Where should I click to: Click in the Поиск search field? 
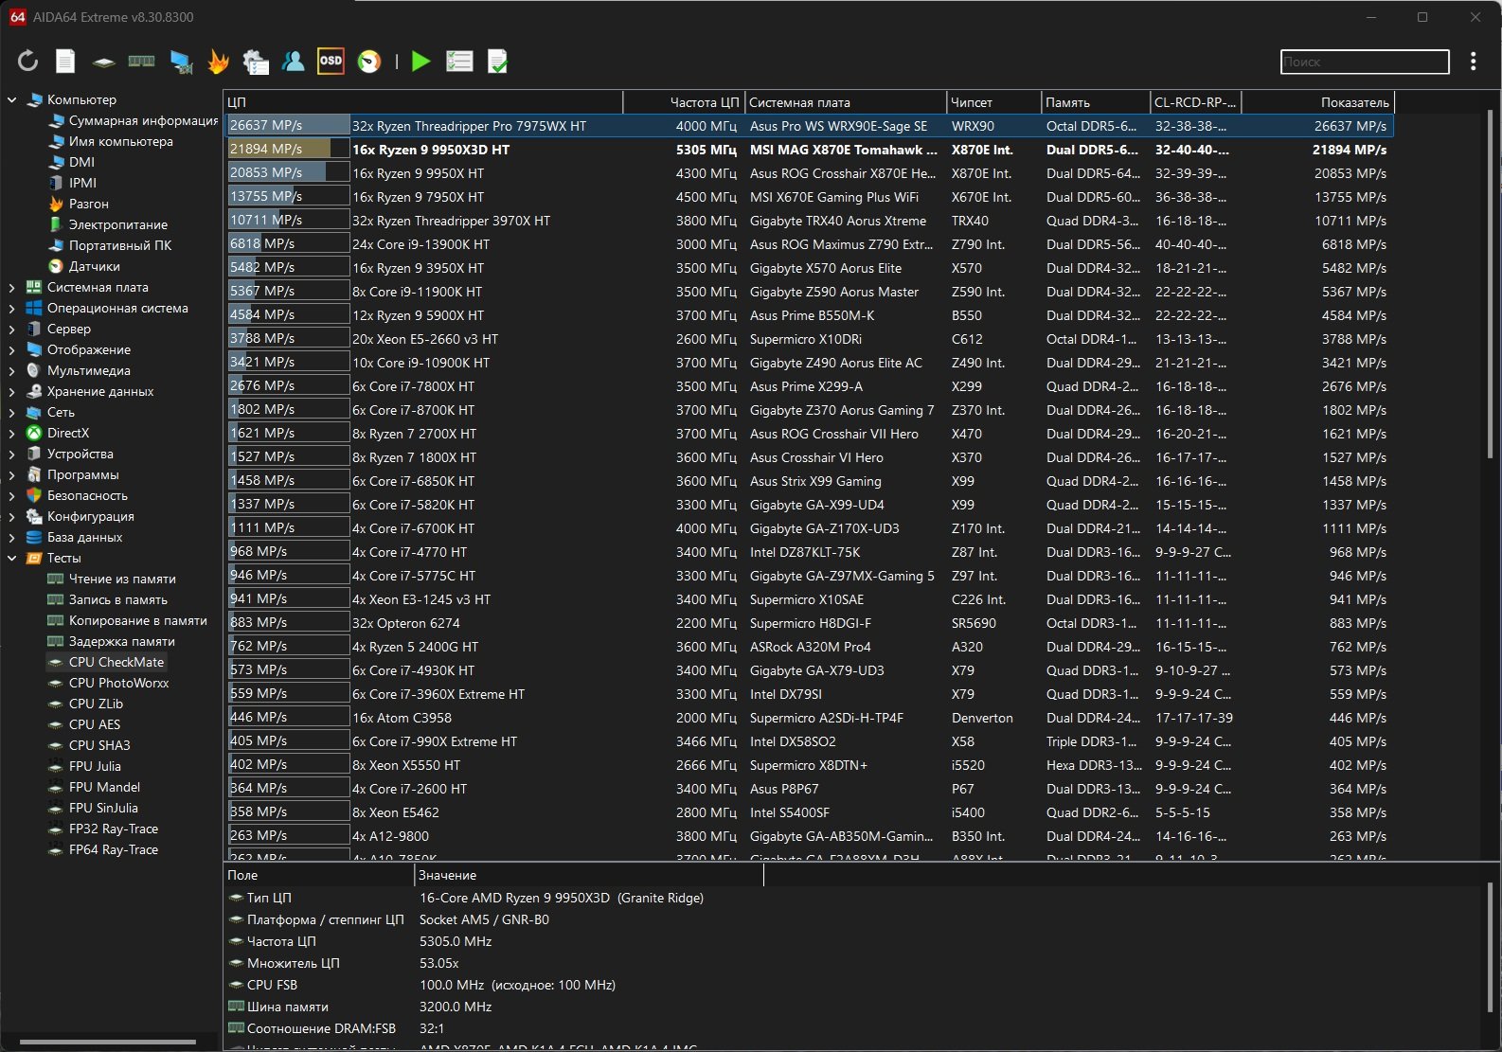pyautogui.click(x=1365, y=62)
